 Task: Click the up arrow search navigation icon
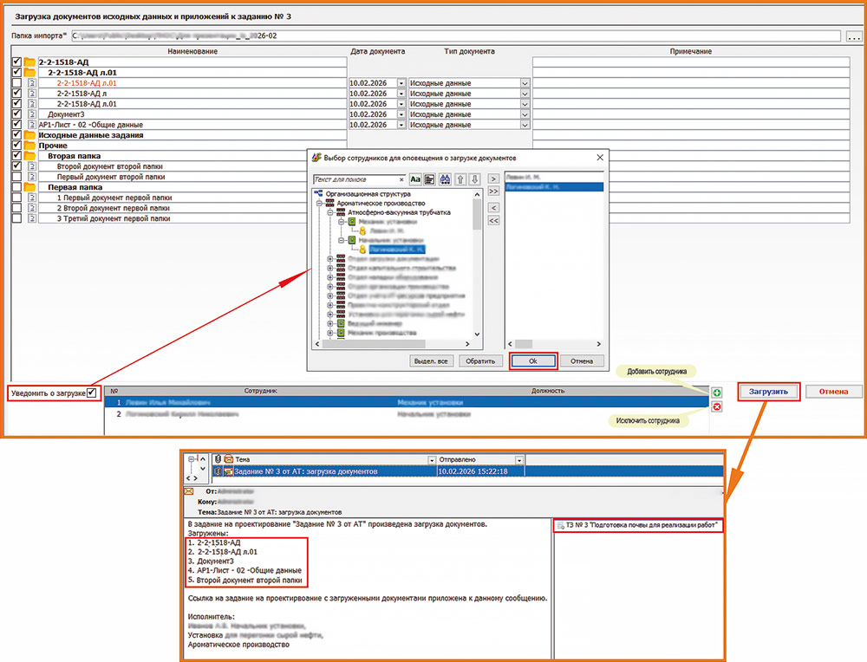pos(460,179)
